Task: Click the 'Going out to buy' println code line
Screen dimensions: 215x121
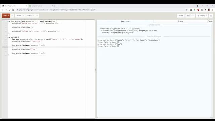Action: 36,23
